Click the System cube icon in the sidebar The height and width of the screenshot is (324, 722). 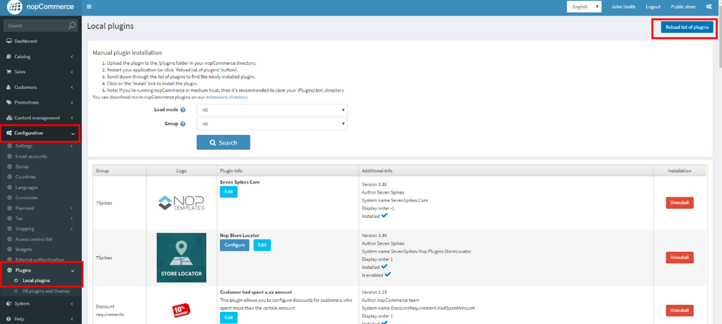click(9, 304)
